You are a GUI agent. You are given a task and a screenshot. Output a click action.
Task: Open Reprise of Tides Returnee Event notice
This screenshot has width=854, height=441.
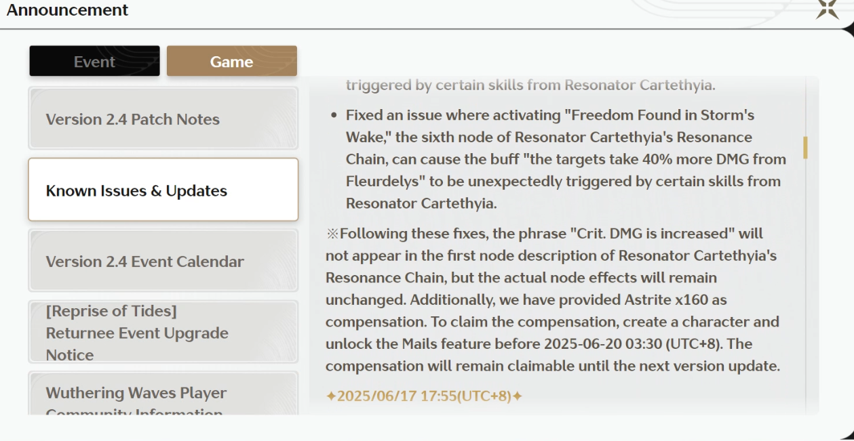(163, 332)
